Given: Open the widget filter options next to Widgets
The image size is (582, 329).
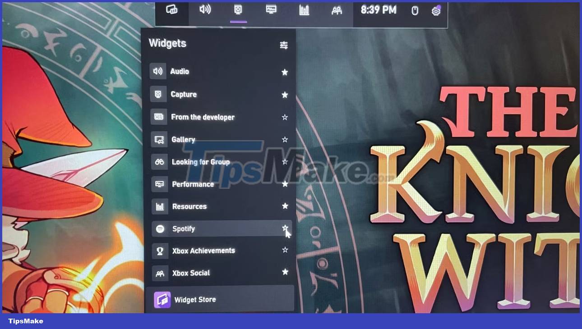Looking at the screenshot, I should 284,45.
